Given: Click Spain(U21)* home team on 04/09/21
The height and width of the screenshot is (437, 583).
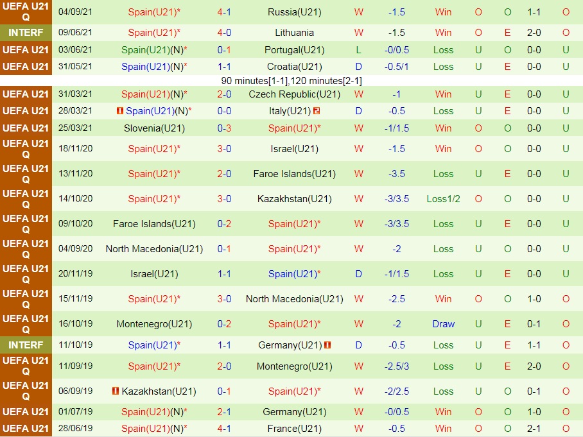Looking at the screenshot, I should coord(154,12).
